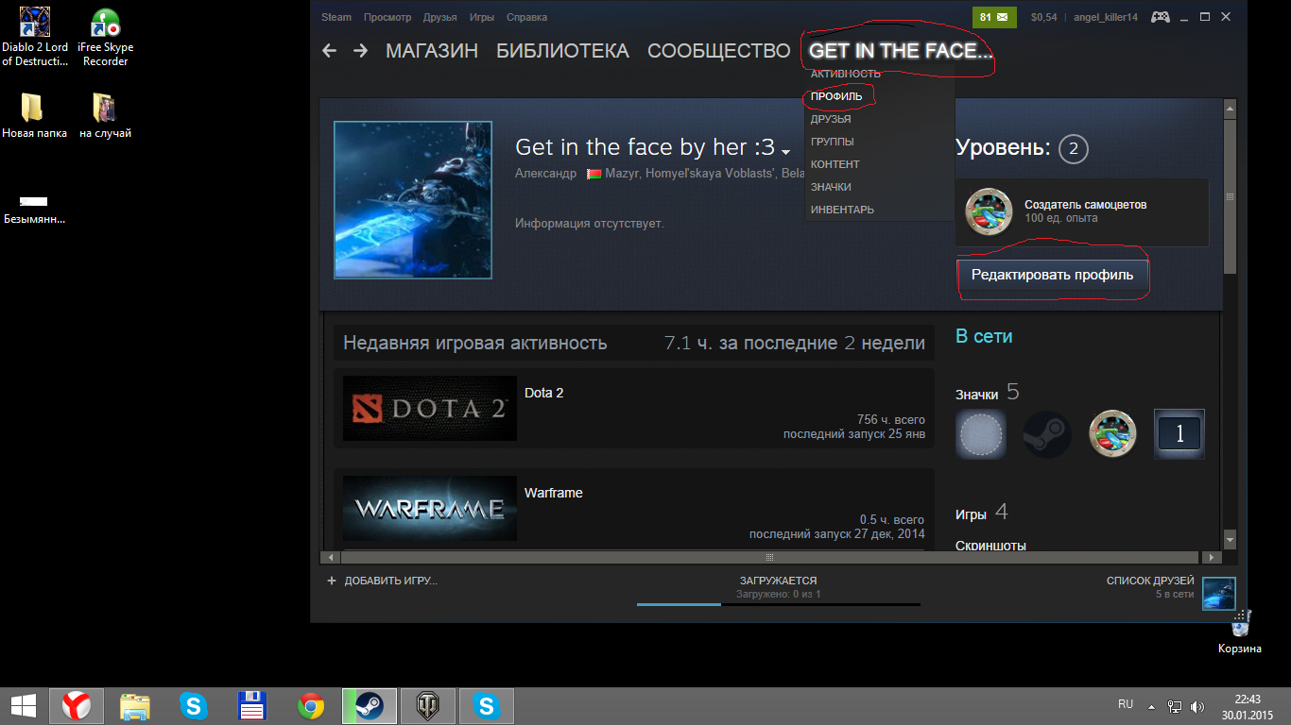
Task: Open СПИСОК ДРУЗЕЙ link
Action: [x=1150, y=581]
